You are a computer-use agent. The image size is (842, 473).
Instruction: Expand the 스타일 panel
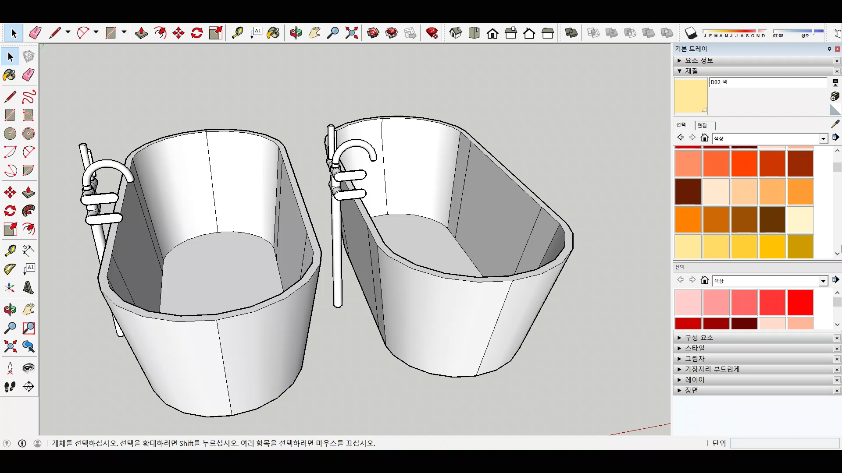point(695,348)
